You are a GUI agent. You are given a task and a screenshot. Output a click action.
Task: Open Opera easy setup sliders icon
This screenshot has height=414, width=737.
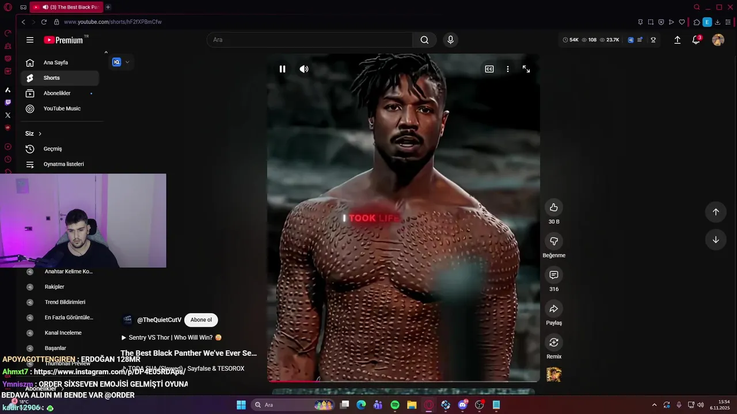(x=729, y=22)
